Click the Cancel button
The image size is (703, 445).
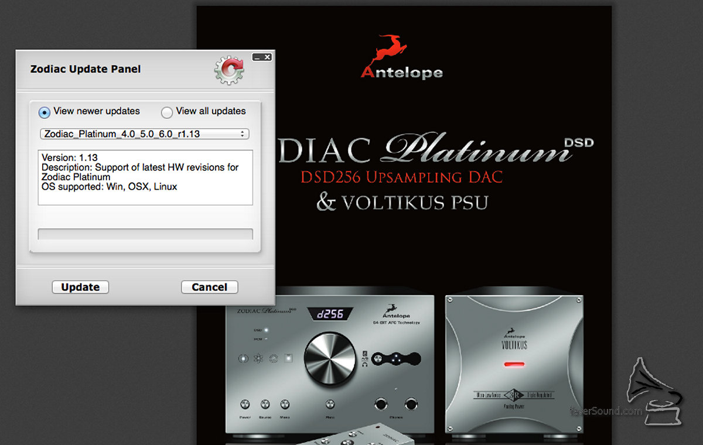point(209,287)
